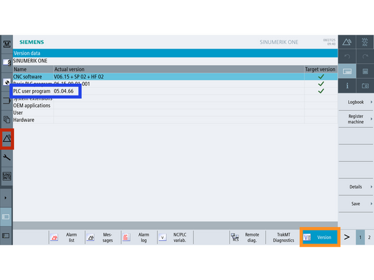
Task: Open the SINUMERIK Integrate sidebar icon
Action: pyautogui.click(x=6, y=176)
